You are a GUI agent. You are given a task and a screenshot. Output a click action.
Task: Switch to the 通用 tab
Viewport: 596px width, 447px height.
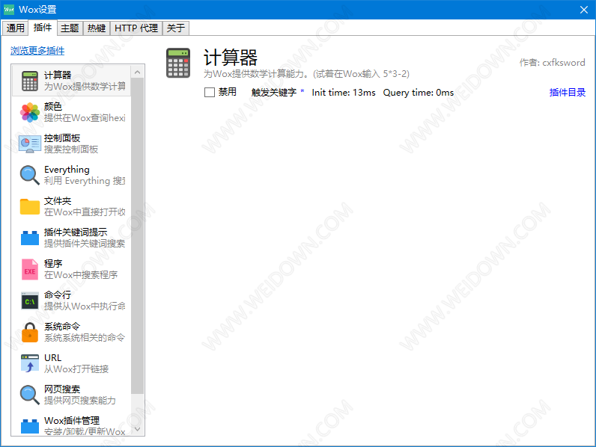point(15,28)
